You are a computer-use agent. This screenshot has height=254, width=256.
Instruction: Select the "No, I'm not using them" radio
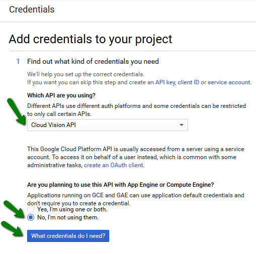click(x=31, y=217)
